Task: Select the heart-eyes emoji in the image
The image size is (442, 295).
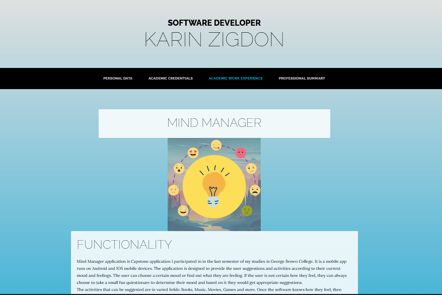Action: tap(193, 153)
